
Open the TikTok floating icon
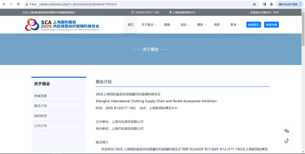coord(287,140)
